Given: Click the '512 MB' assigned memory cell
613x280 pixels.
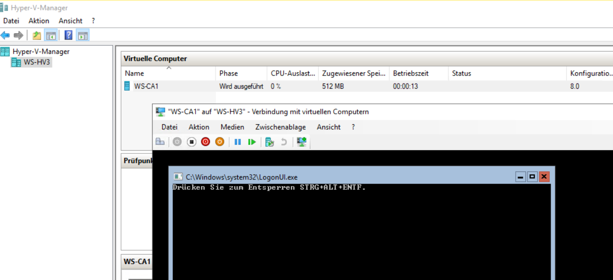Looking at the screenshot, I should click(333, 86).
